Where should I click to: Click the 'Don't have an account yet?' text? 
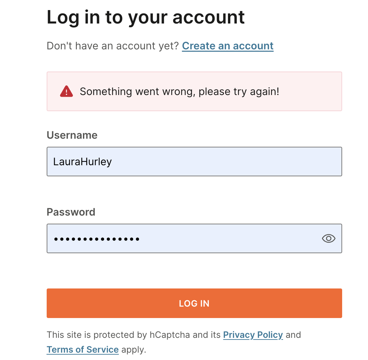pos(113,46)
